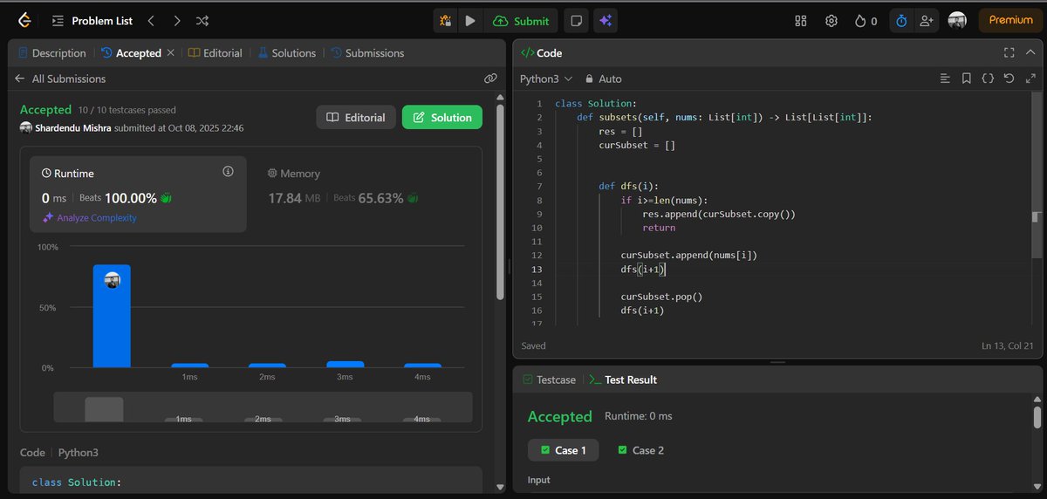Go back to All Submissions

(60, 79)
